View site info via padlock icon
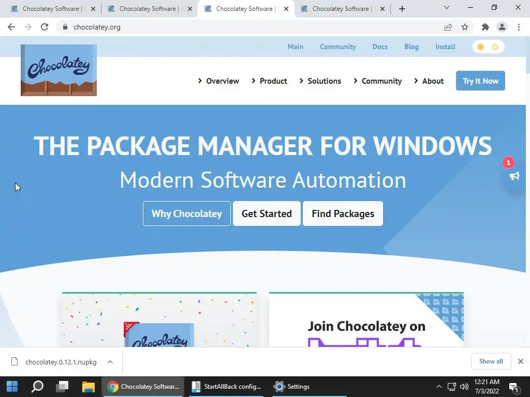Image resolution: width=530 pixels, height=397 pixels. 65,27
